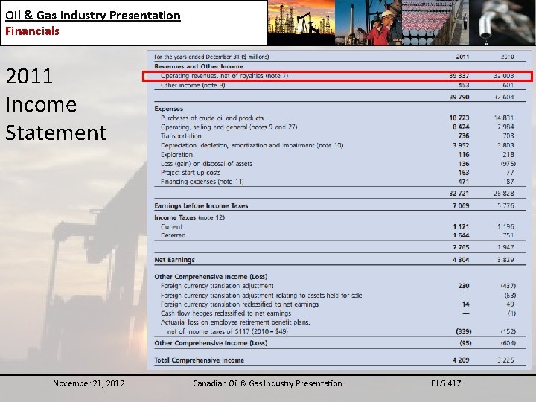Select the 'Current' income tax row label

click(x=172, y=226)
